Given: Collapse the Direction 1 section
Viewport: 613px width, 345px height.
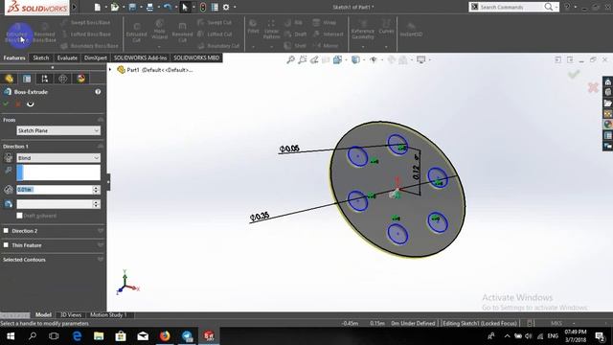Looking at the screenshot, I should tap(101, 146).
